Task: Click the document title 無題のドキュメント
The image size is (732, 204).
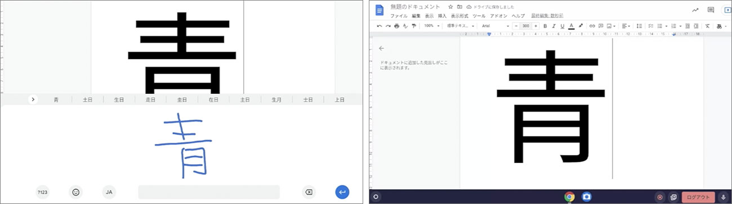Action: [x=415, y=7]
